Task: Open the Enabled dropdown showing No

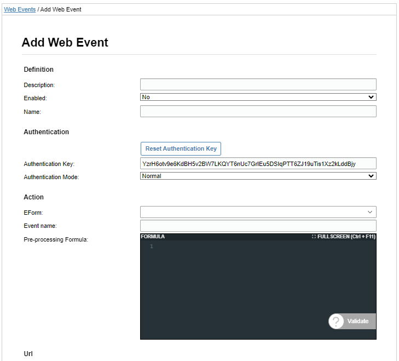Action: point(258,97)
